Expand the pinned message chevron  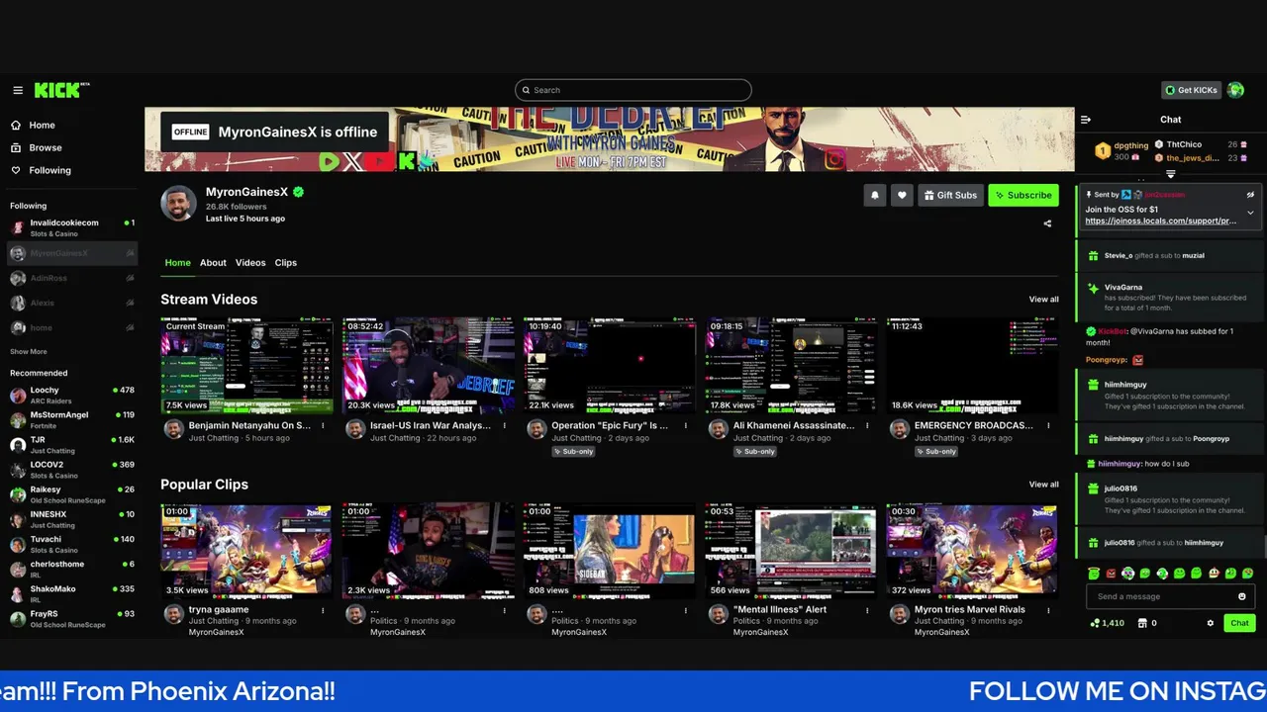1250,212
